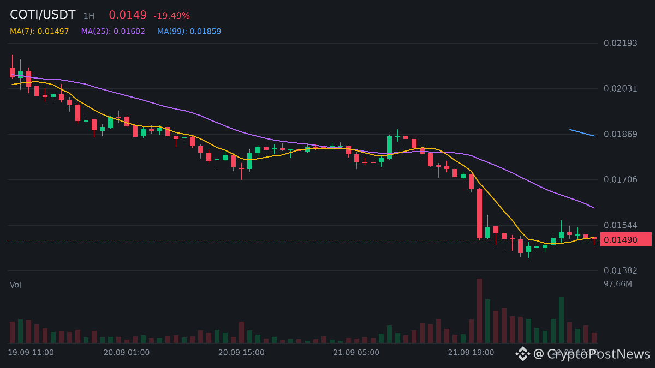This screenshot has width=655, height=368.
Task: Click the -19.49% change percentage
Action: [x=171, y=16]
